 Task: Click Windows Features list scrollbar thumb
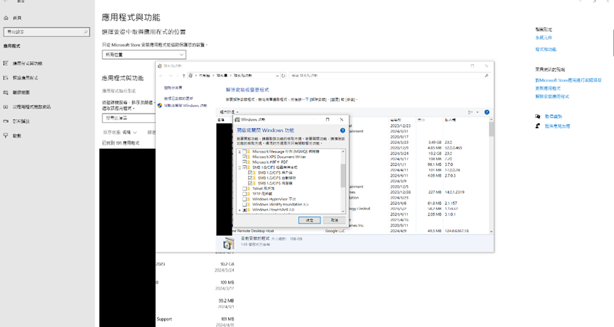(343, 176)
